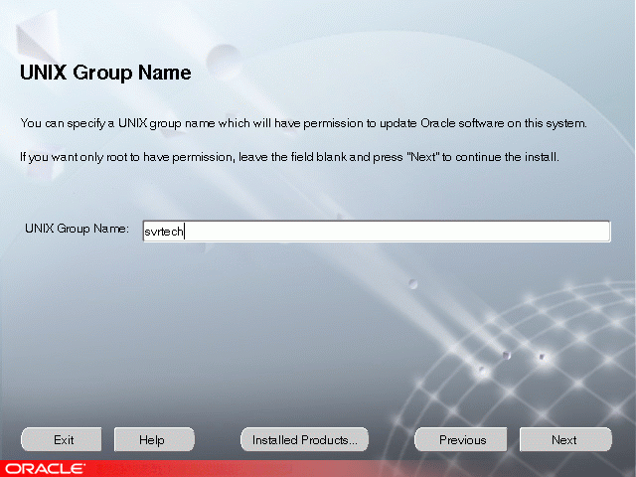The image size is (636, 477).
Task: Focus the UNIX Group Name input field
Action: [377, 232]
